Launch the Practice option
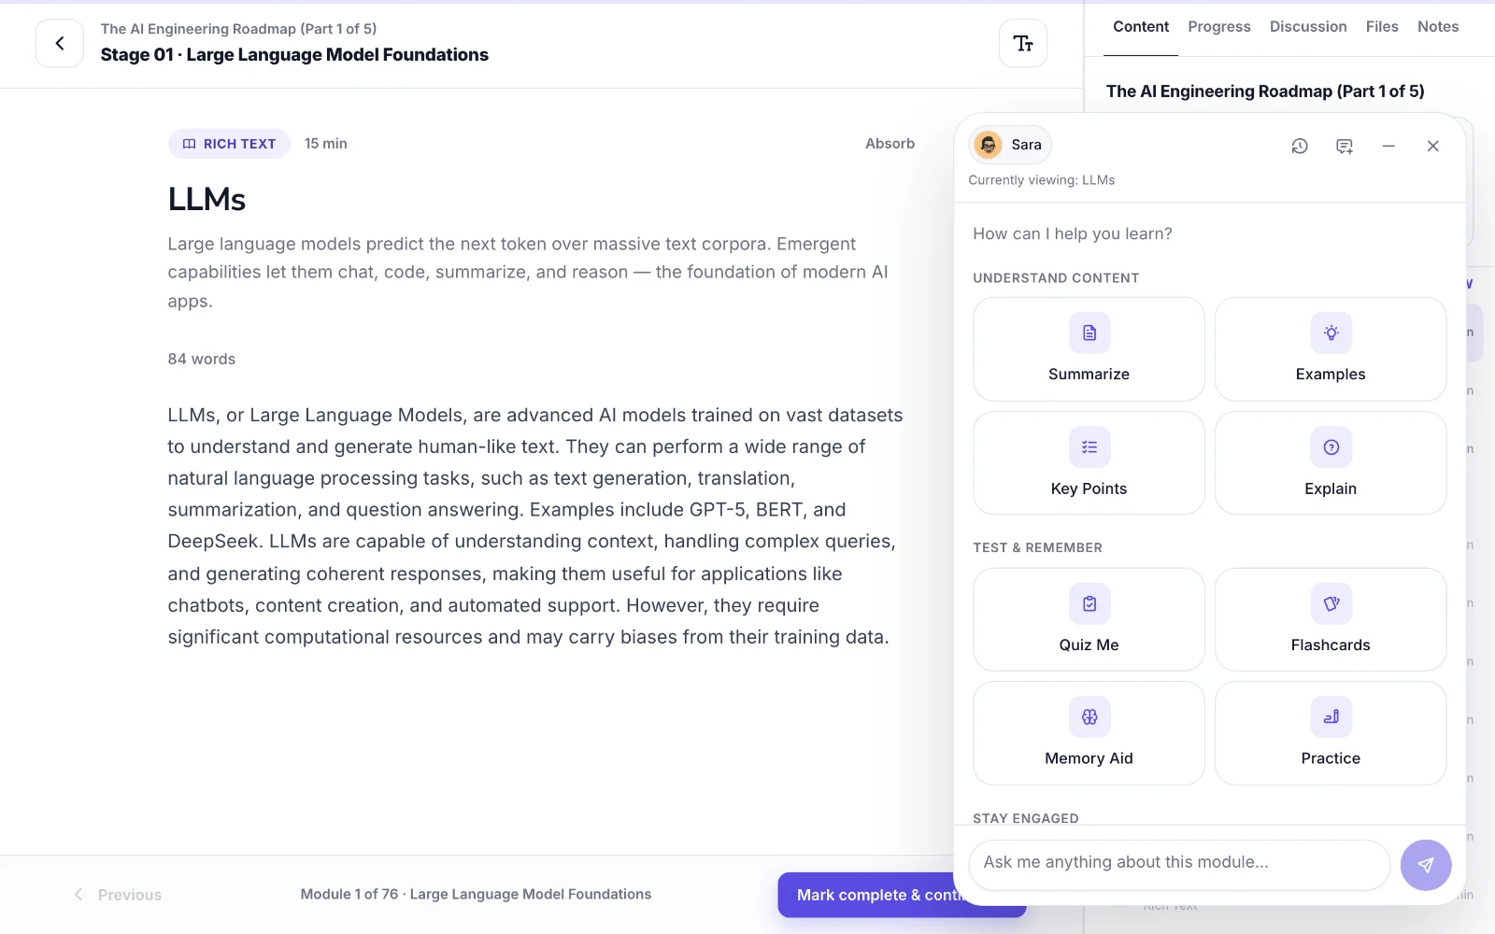1495x934 pixels. pyautogui.click(x=1331, y=733)
